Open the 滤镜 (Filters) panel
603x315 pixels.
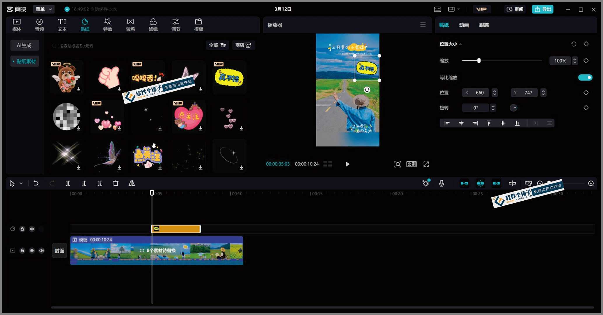(x=153, y=25)
